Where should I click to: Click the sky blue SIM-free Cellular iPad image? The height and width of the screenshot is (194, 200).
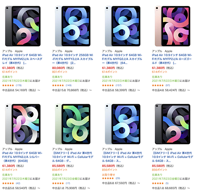tap(123, 124)
